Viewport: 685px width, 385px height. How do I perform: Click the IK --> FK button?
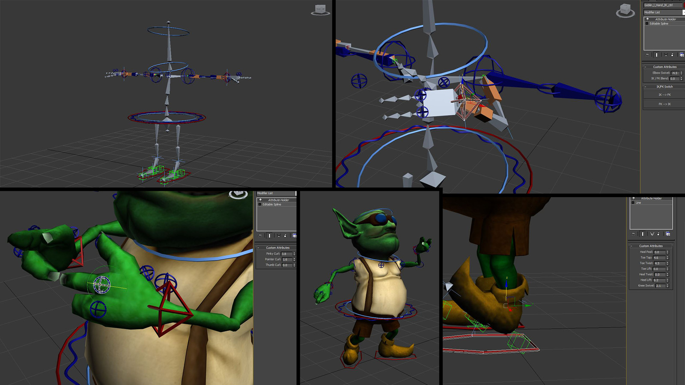point(664,95)
